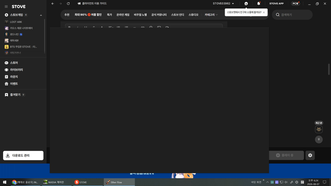
Task: Switch to Ether Flow on the taskbar
Action: pos(119,182)
